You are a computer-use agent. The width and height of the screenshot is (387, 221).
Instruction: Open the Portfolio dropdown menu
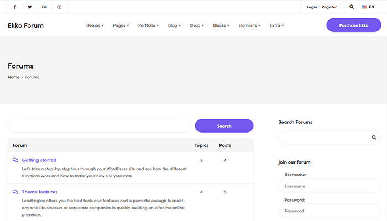pos(149,25)
